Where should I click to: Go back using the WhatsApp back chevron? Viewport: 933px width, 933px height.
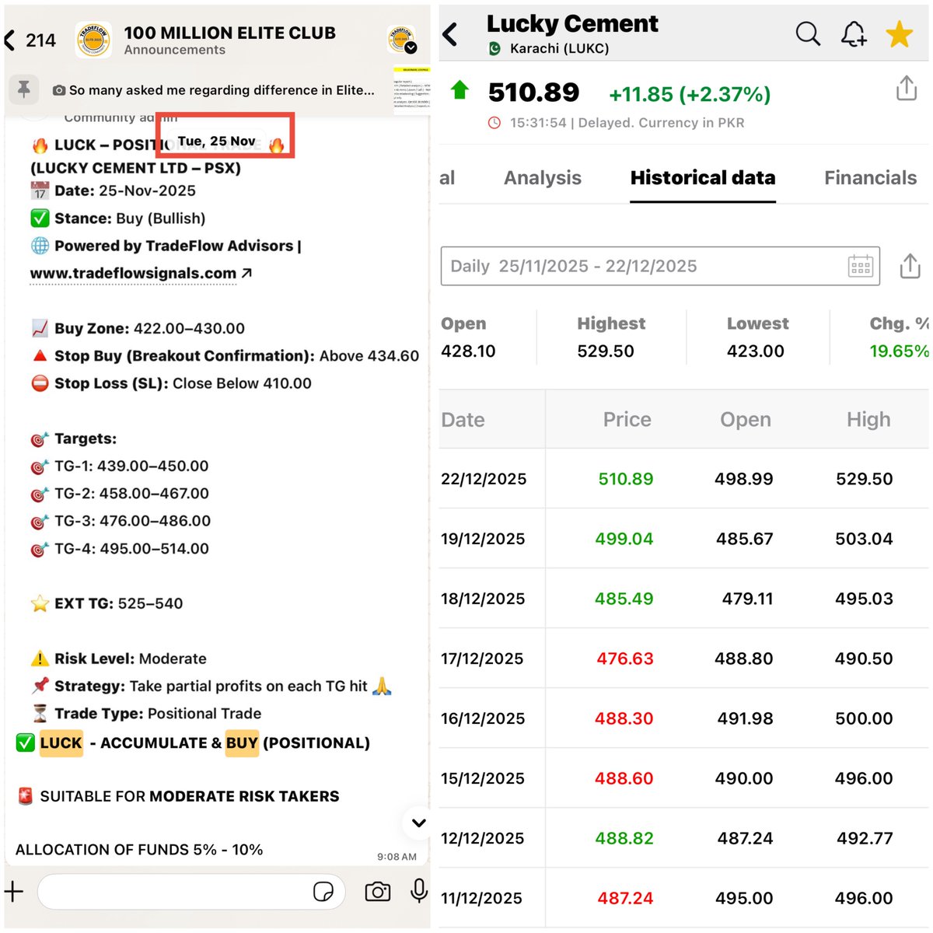10,40
